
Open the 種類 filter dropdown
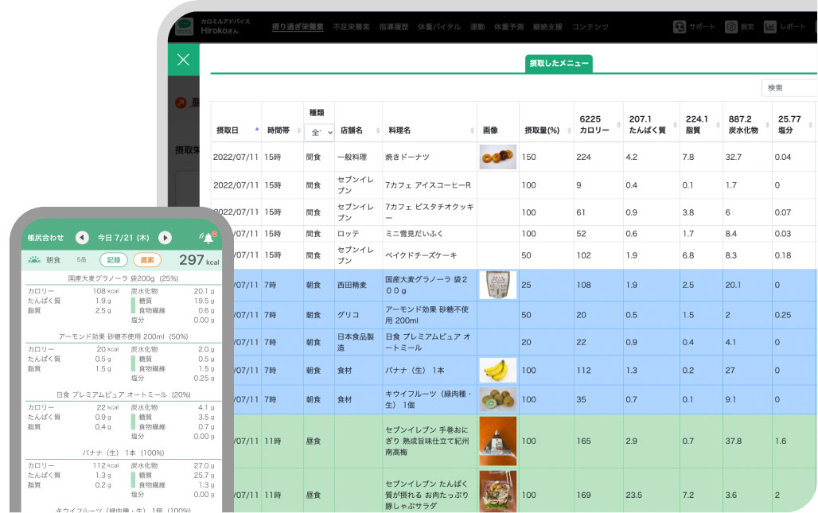tap(318, 133)
